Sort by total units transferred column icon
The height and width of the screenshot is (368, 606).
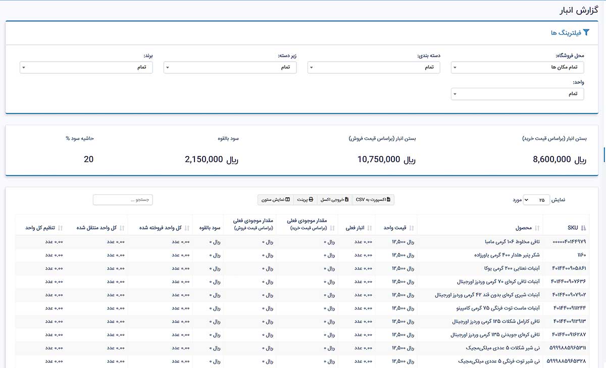122,228
